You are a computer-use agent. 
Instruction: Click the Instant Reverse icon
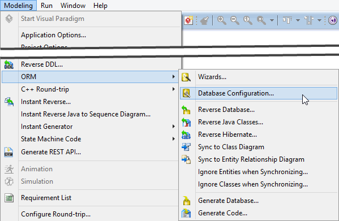(9, 102)
